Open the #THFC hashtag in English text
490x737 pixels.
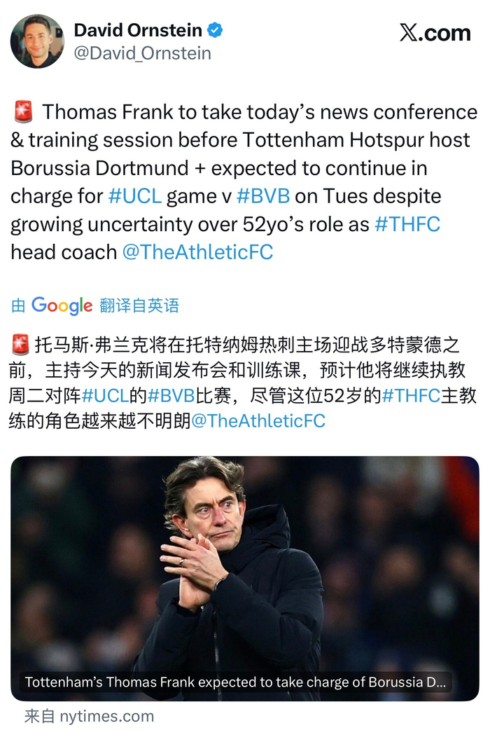click(x=407, y=224)
